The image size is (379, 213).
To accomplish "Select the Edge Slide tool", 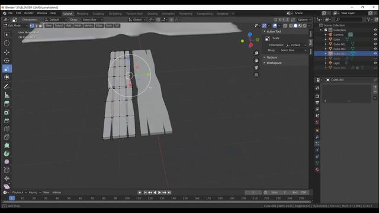I will (x=7, y=170).
